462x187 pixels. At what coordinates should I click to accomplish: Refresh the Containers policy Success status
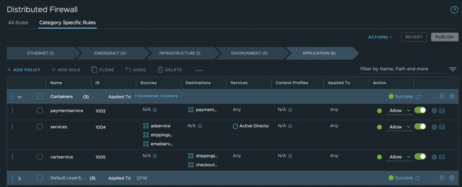coord(418,96)
